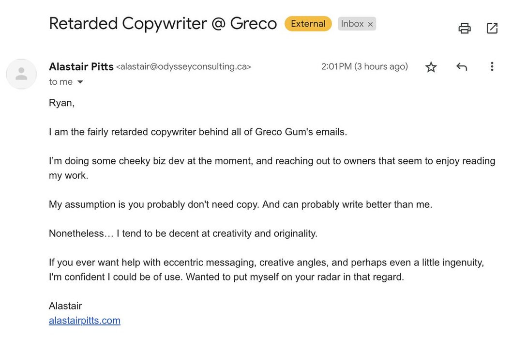Click the sender's profile avatar
The image size is (512, 339).
22,74
